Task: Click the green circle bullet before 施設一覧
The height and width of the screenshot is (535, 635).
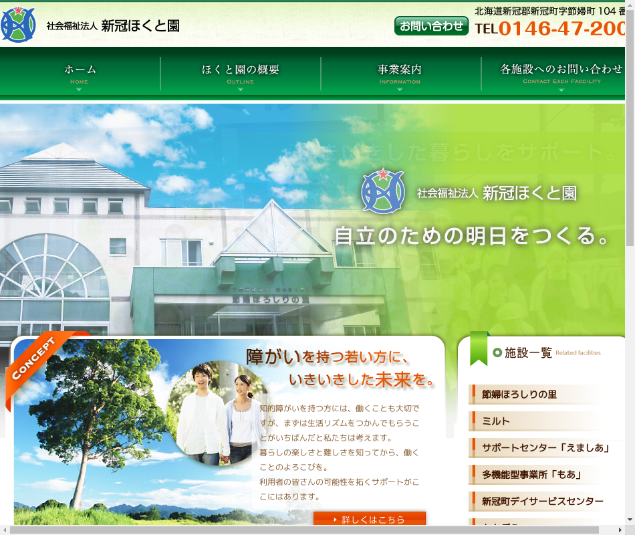Action: coord(497,352)
